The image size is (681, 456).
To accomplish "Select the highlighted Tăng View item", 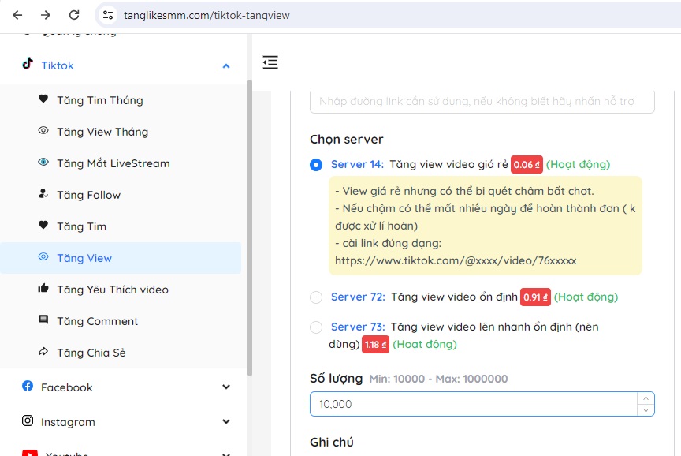I will [x=121, y=258].
